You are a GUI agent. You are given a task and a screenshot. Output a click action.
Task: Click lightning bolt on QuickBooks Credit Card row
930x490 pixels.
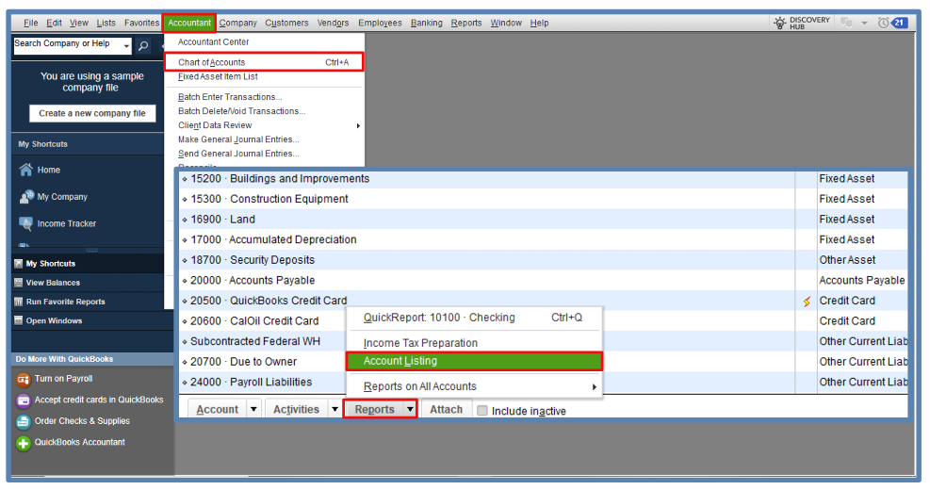[x=807, y=302]
